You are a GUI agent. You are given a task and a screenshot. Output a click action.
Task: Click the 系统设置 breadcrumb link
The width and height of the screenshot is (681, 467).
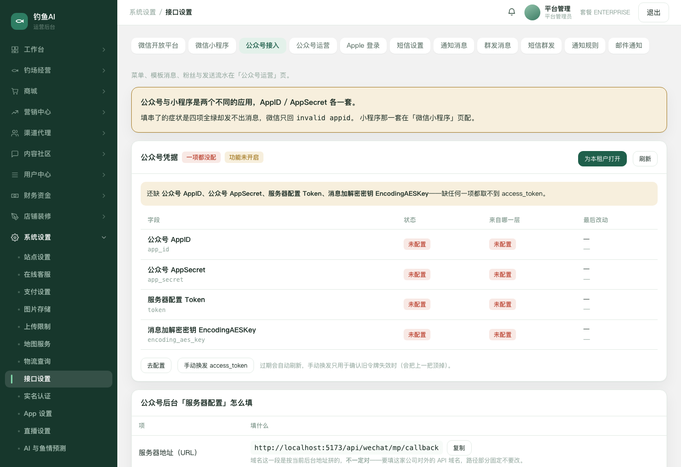click(x=143, y=12)
